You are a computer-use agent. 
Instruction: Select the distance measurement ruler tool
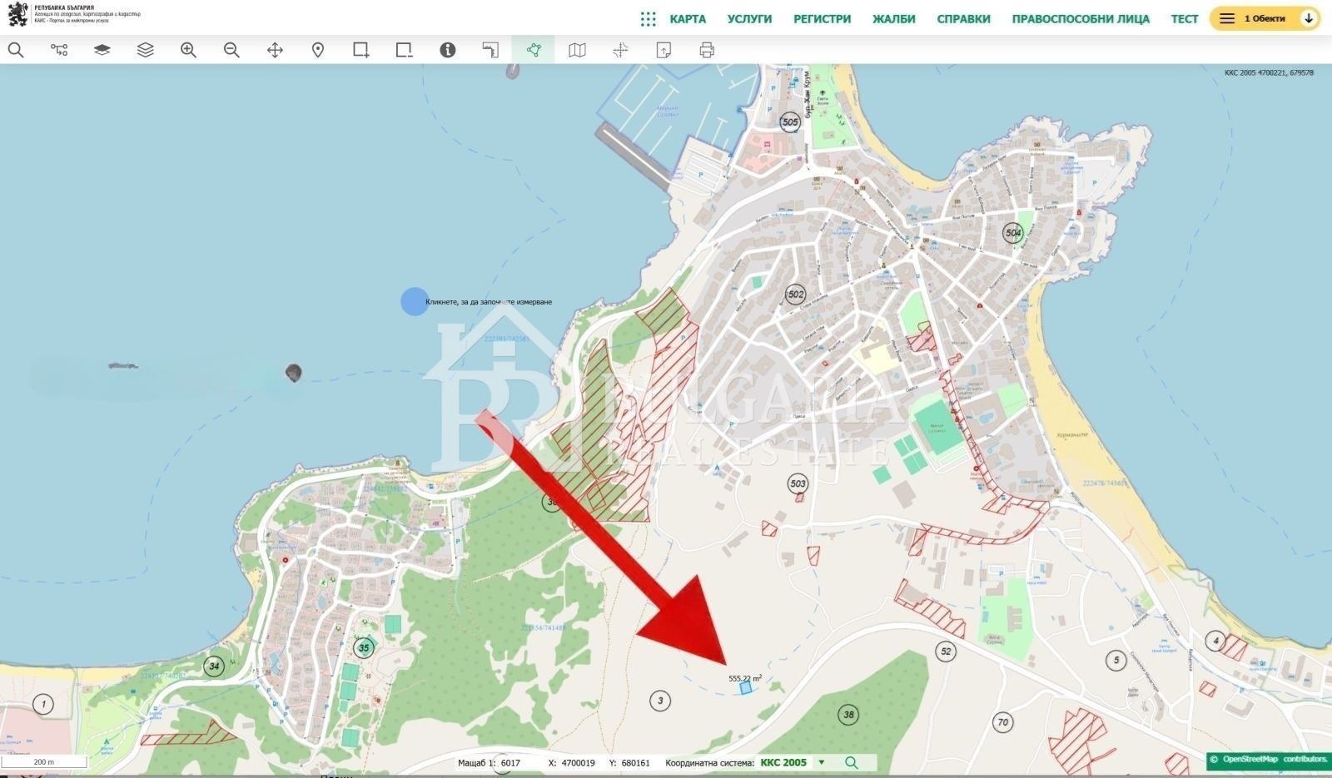491,50
